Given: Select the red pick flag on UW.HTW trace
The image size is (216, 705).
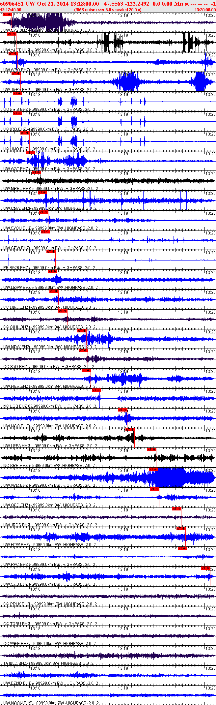Looking at the screenshot, I should pos(181,529).
